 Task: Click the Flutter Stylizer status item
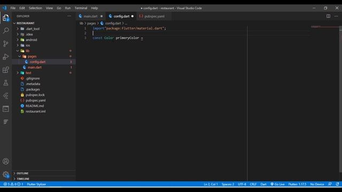click(x=36, y=184)
